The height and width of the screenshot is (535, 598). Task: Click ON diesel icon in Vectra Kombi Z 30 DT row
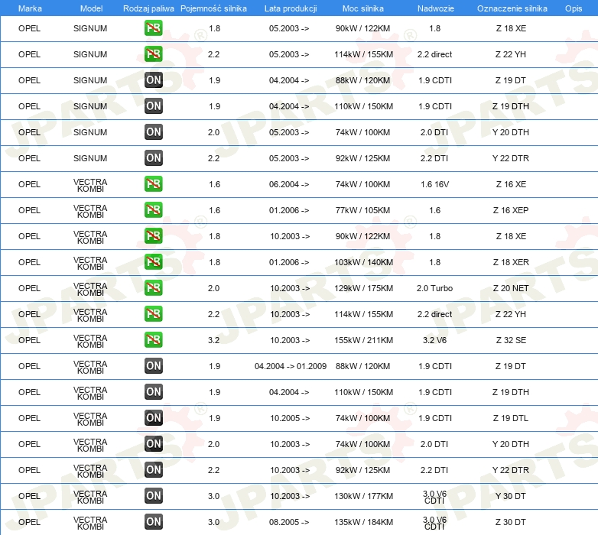coord(153,522)
